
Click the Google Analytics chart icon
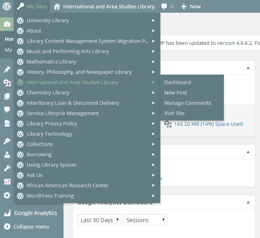pos(7,213)
